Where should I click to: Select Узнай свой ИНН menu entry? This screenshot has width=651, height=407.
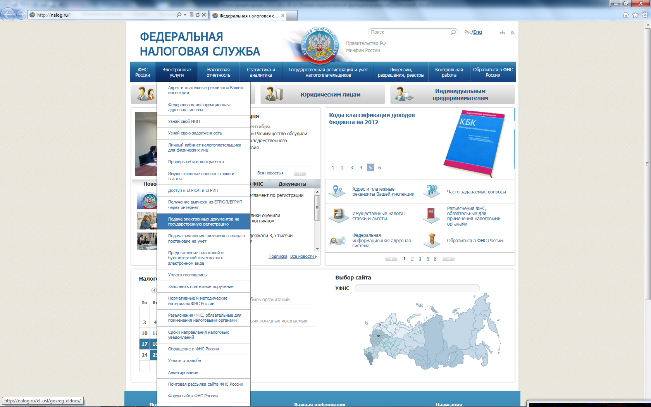(x=203, y=121)
